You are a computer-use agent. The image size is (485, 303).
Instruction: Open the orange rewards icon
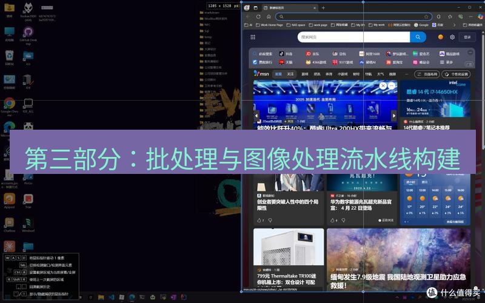coord(441,37)
